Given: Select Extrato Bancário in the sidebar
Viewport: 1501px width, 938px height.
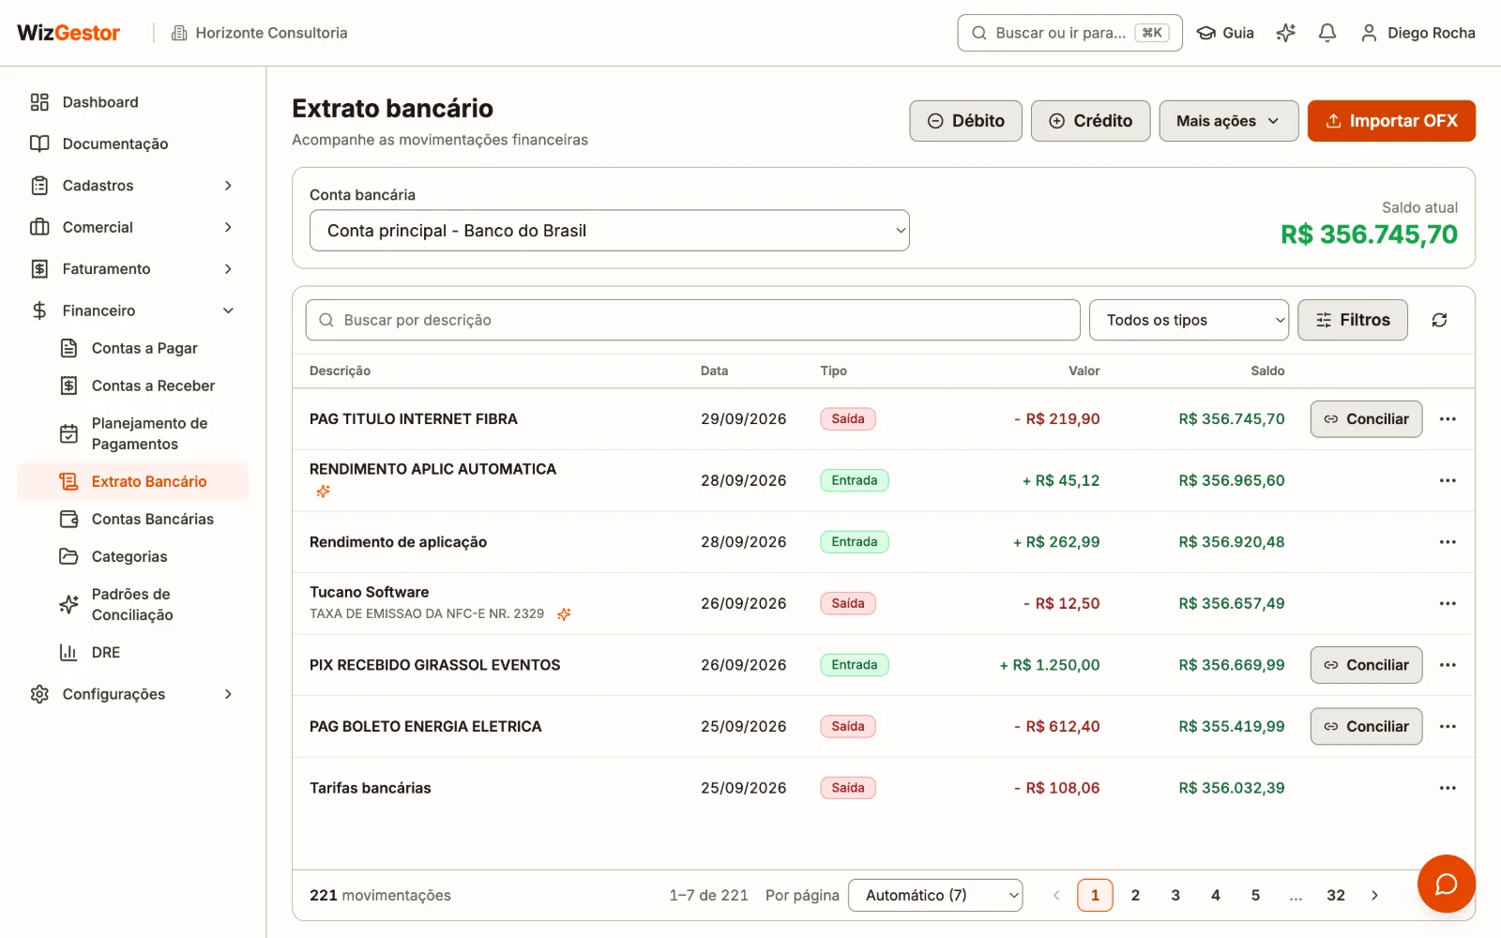Looking at the screenshot, I should tap(132, 481).
